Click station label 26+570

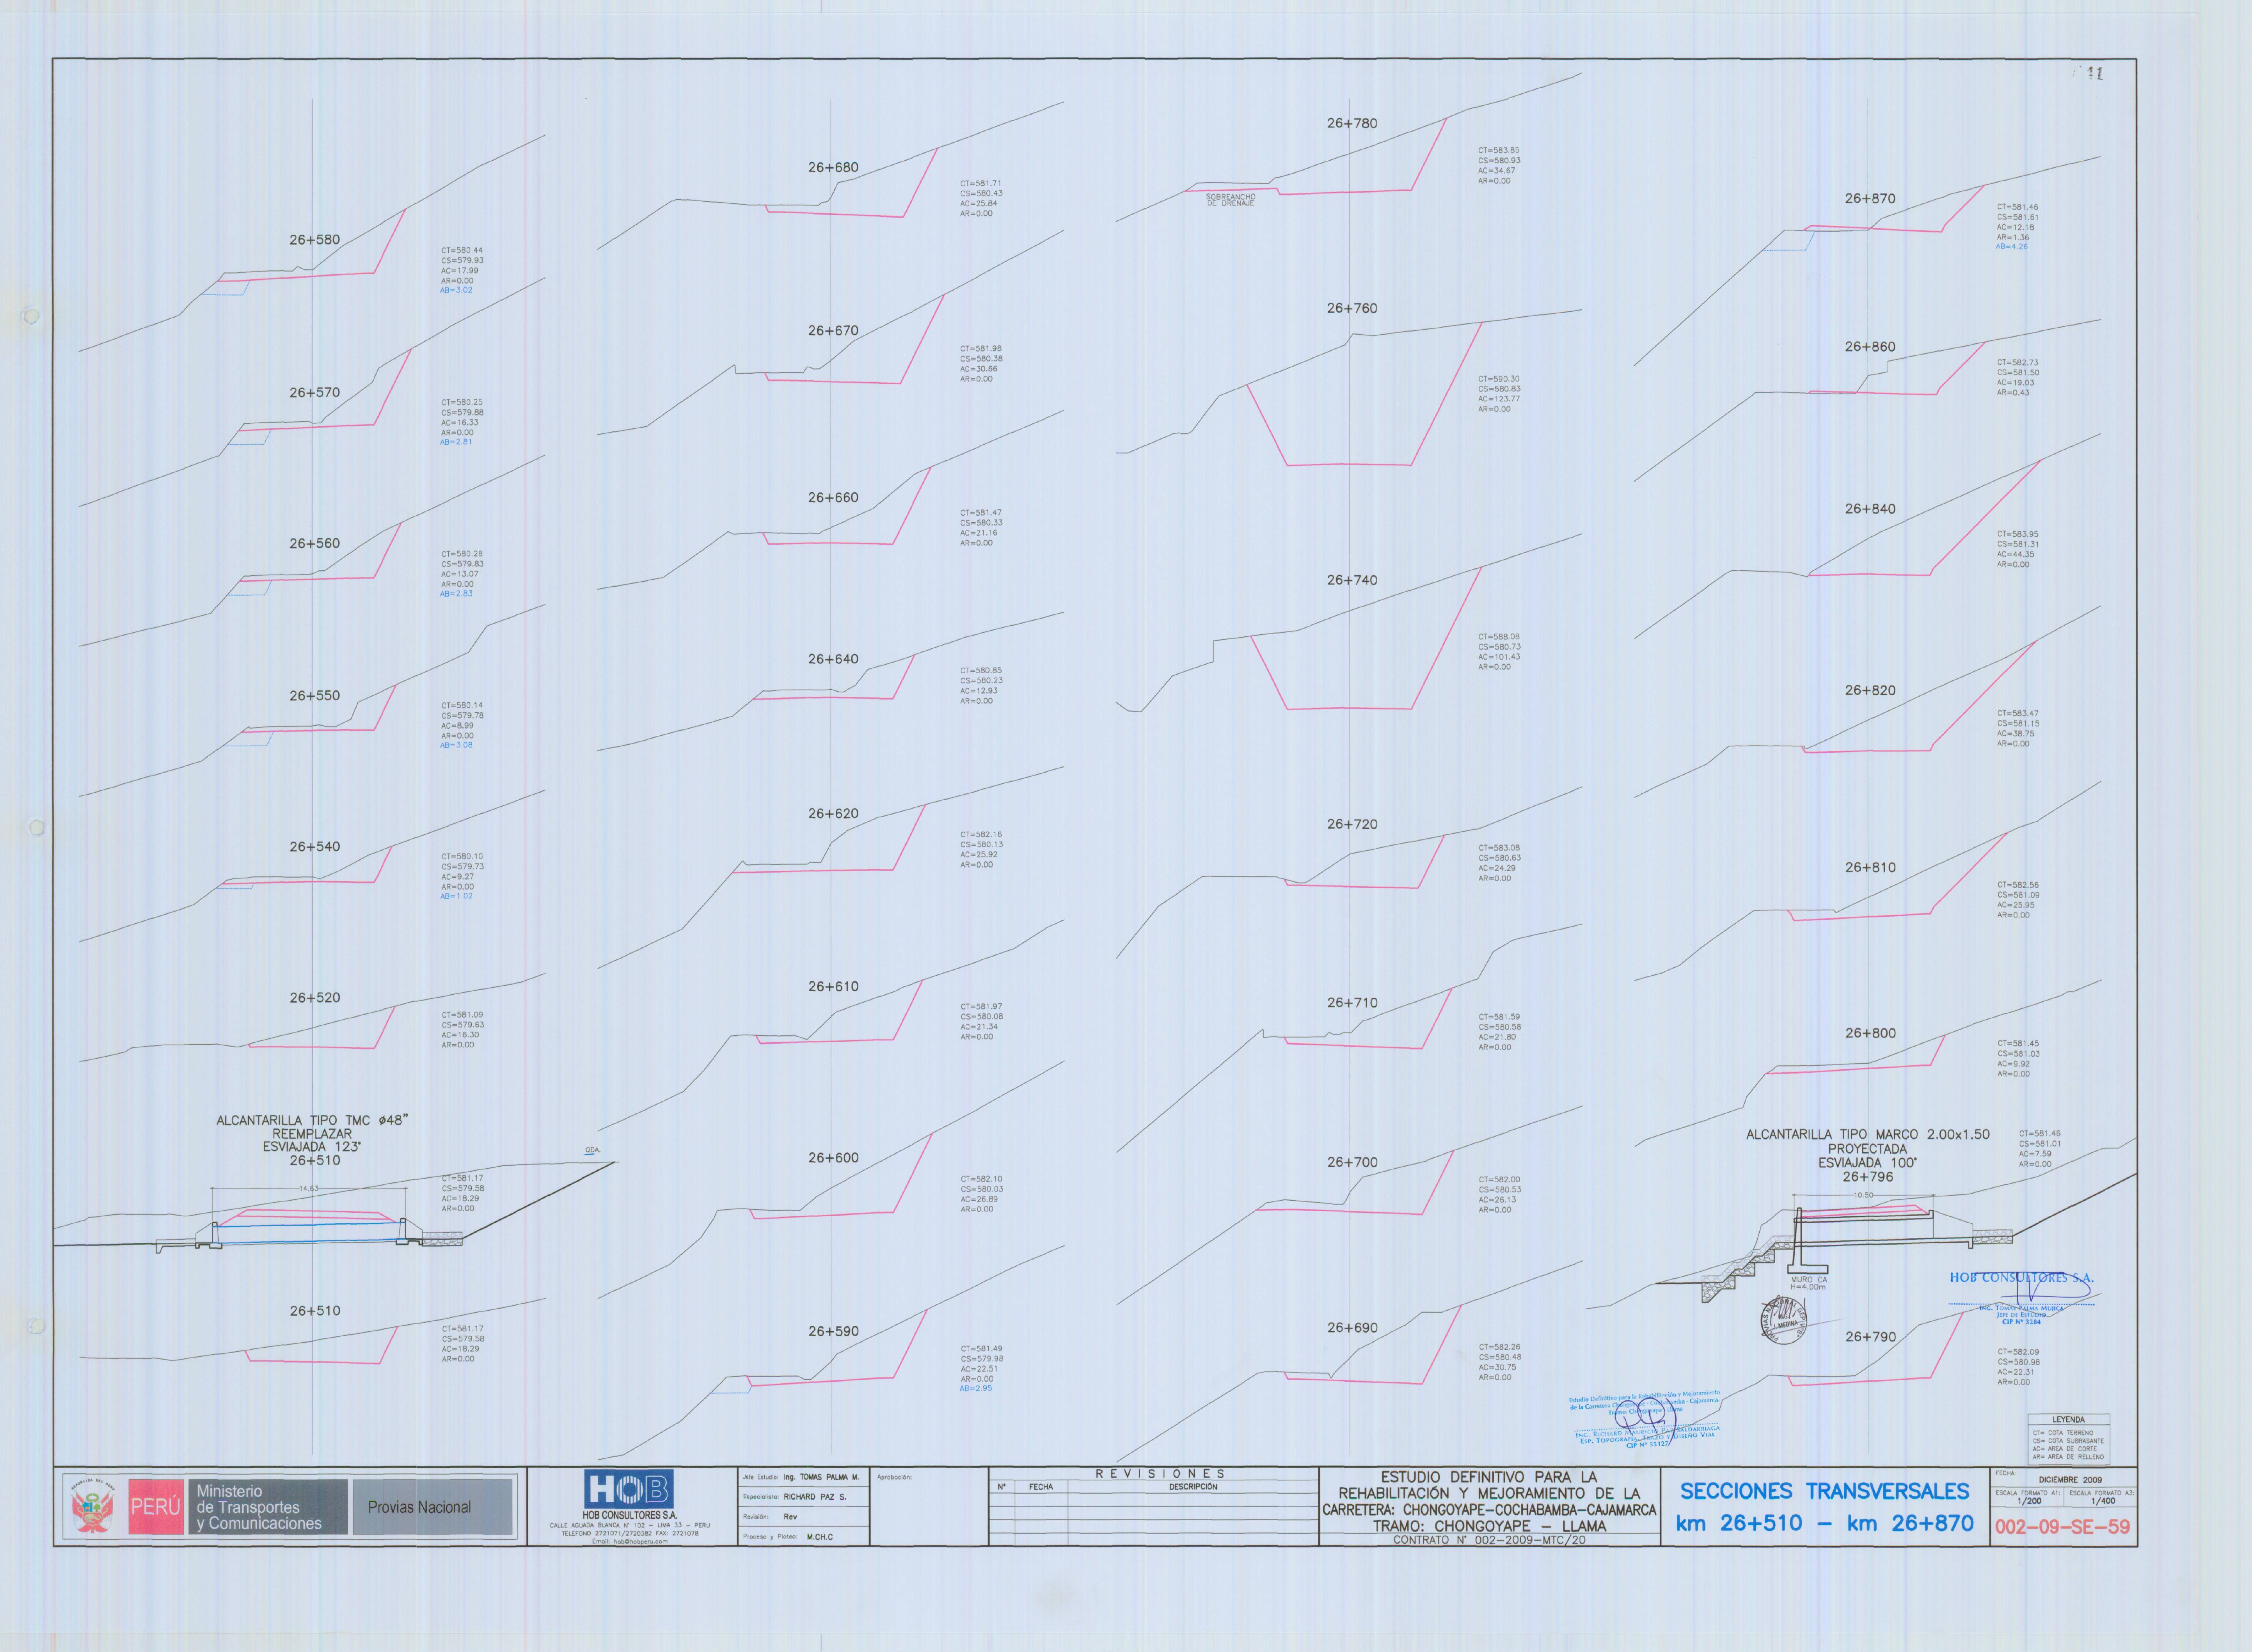(315, 393)
